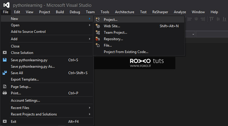
Task: Select the New Web Site globe icon
Action: 98,26
